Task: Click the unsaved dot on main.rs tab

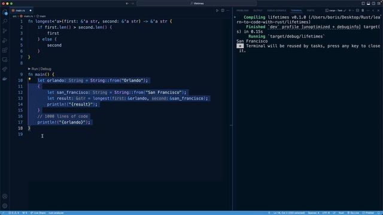Action: (x=31, y=11)
